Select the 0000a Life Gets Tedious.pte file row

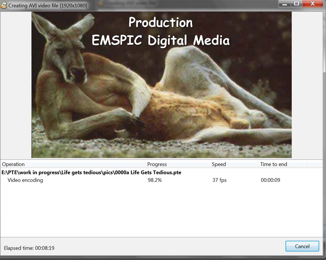(161, 172)
